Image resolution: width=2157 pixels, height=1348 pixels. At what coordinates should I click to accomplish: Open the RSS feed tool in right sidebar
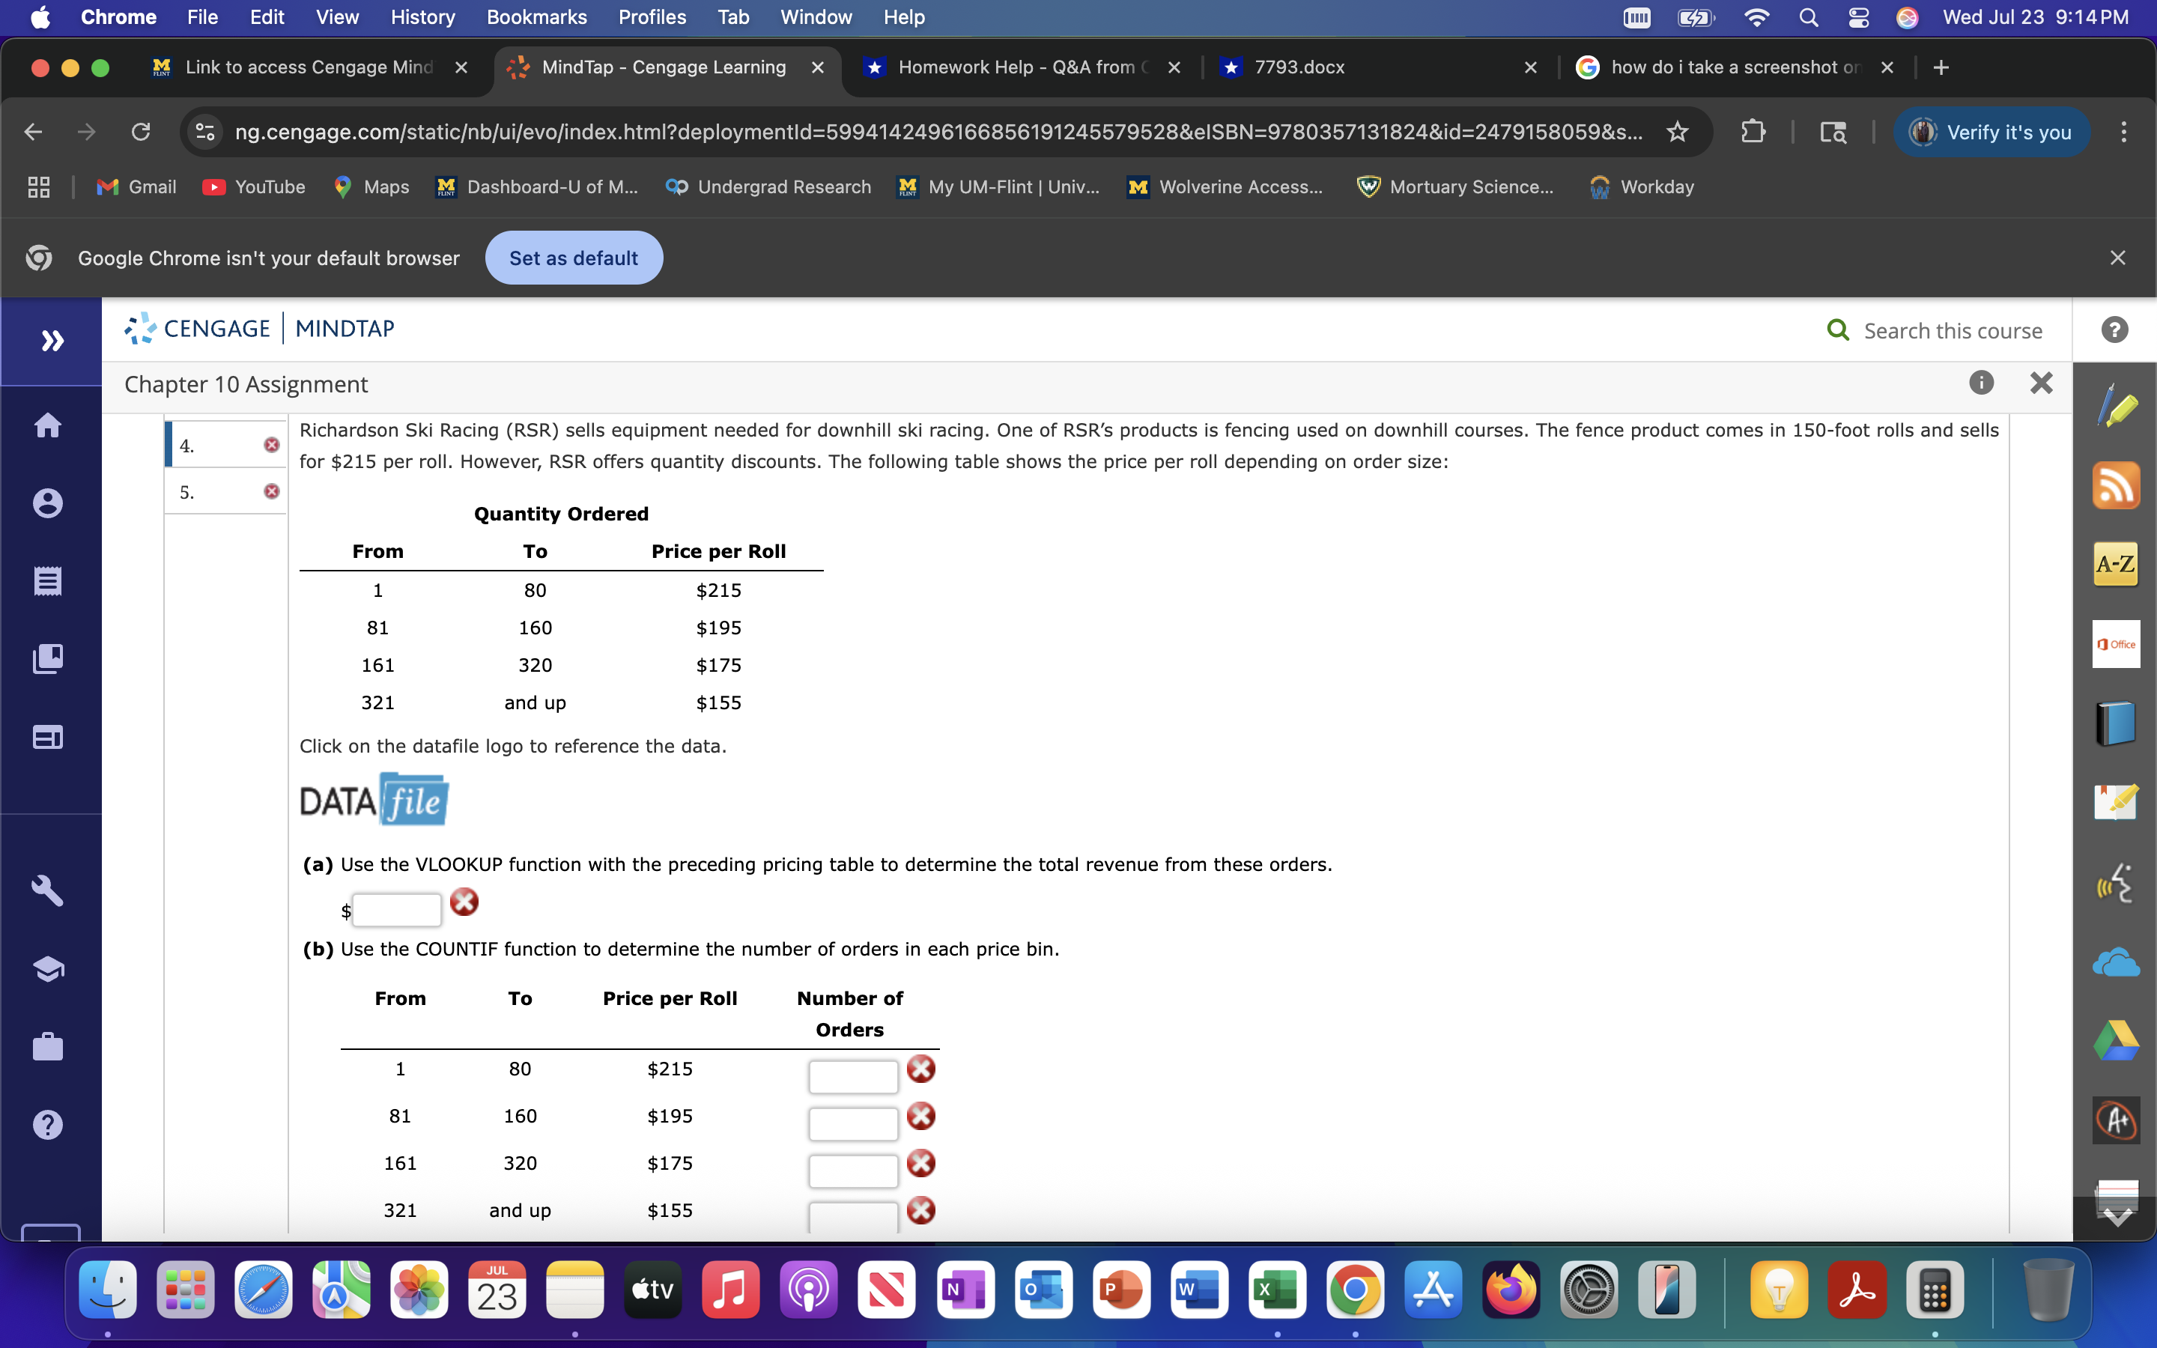pos(2117,486)
